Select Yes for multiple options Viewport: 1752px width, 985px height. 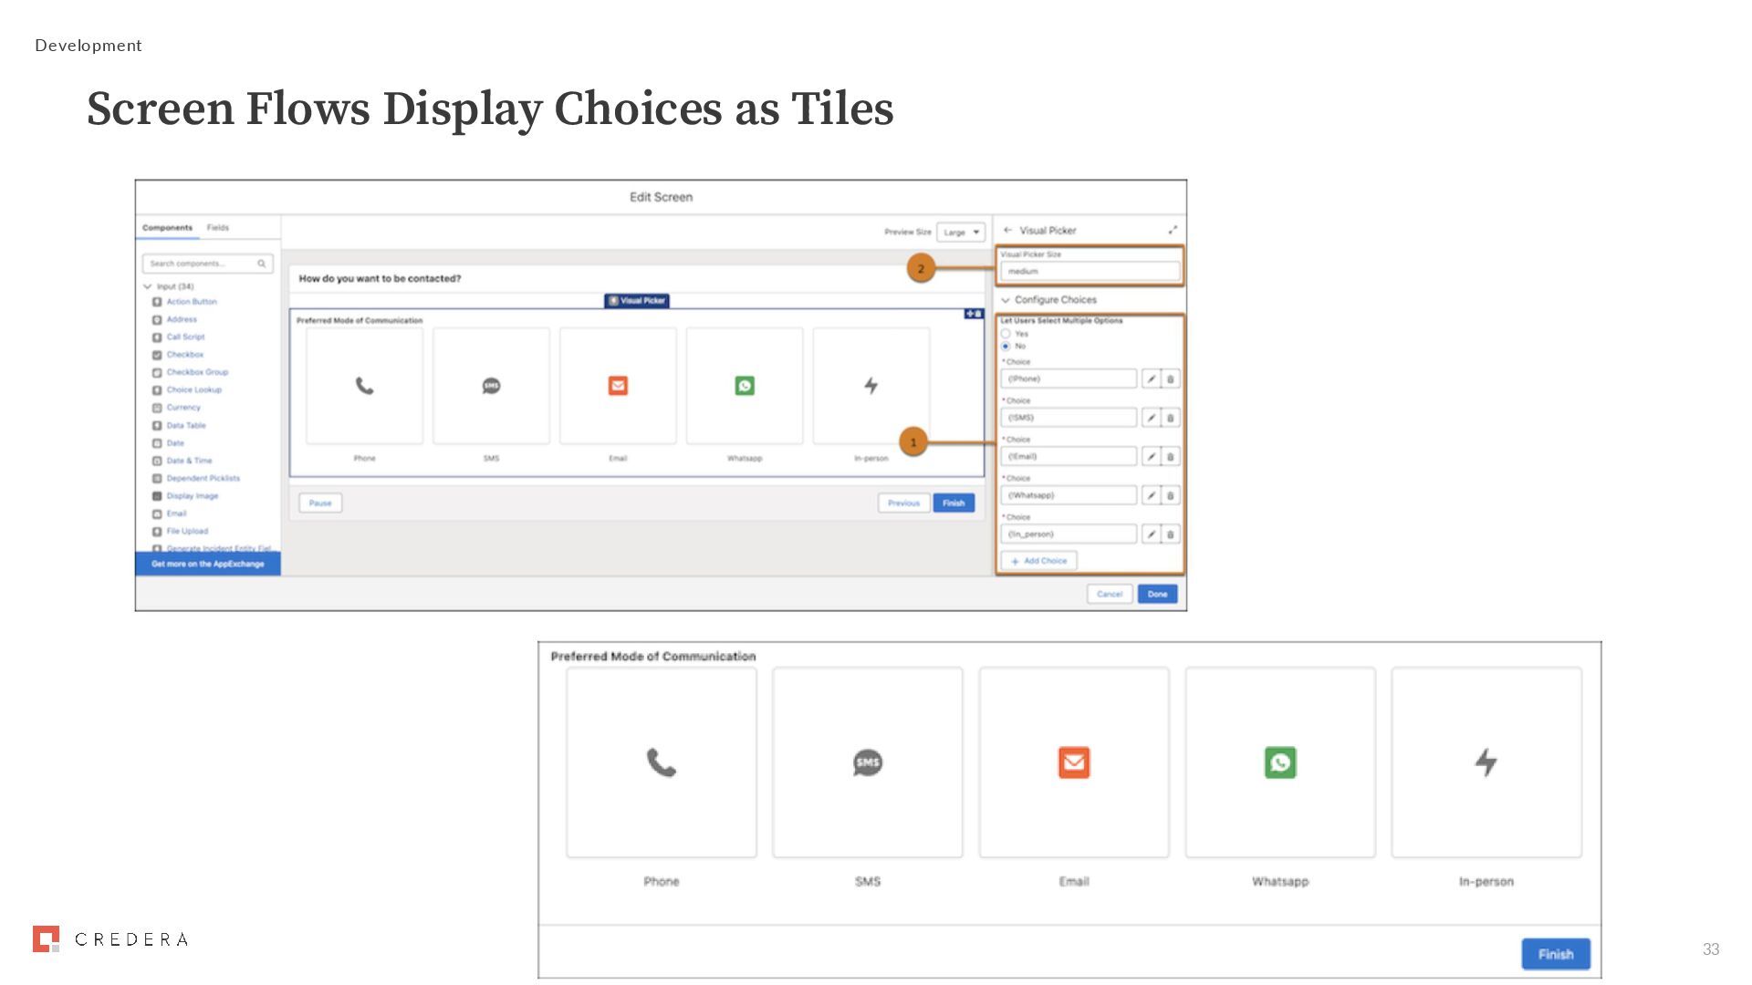[1006, 334]
